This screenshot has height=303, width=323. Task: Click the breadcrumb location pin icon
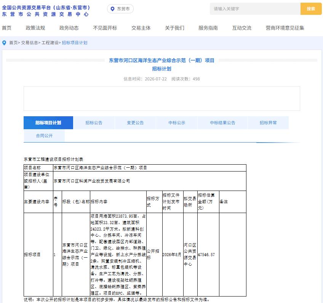tap(4, 43)
